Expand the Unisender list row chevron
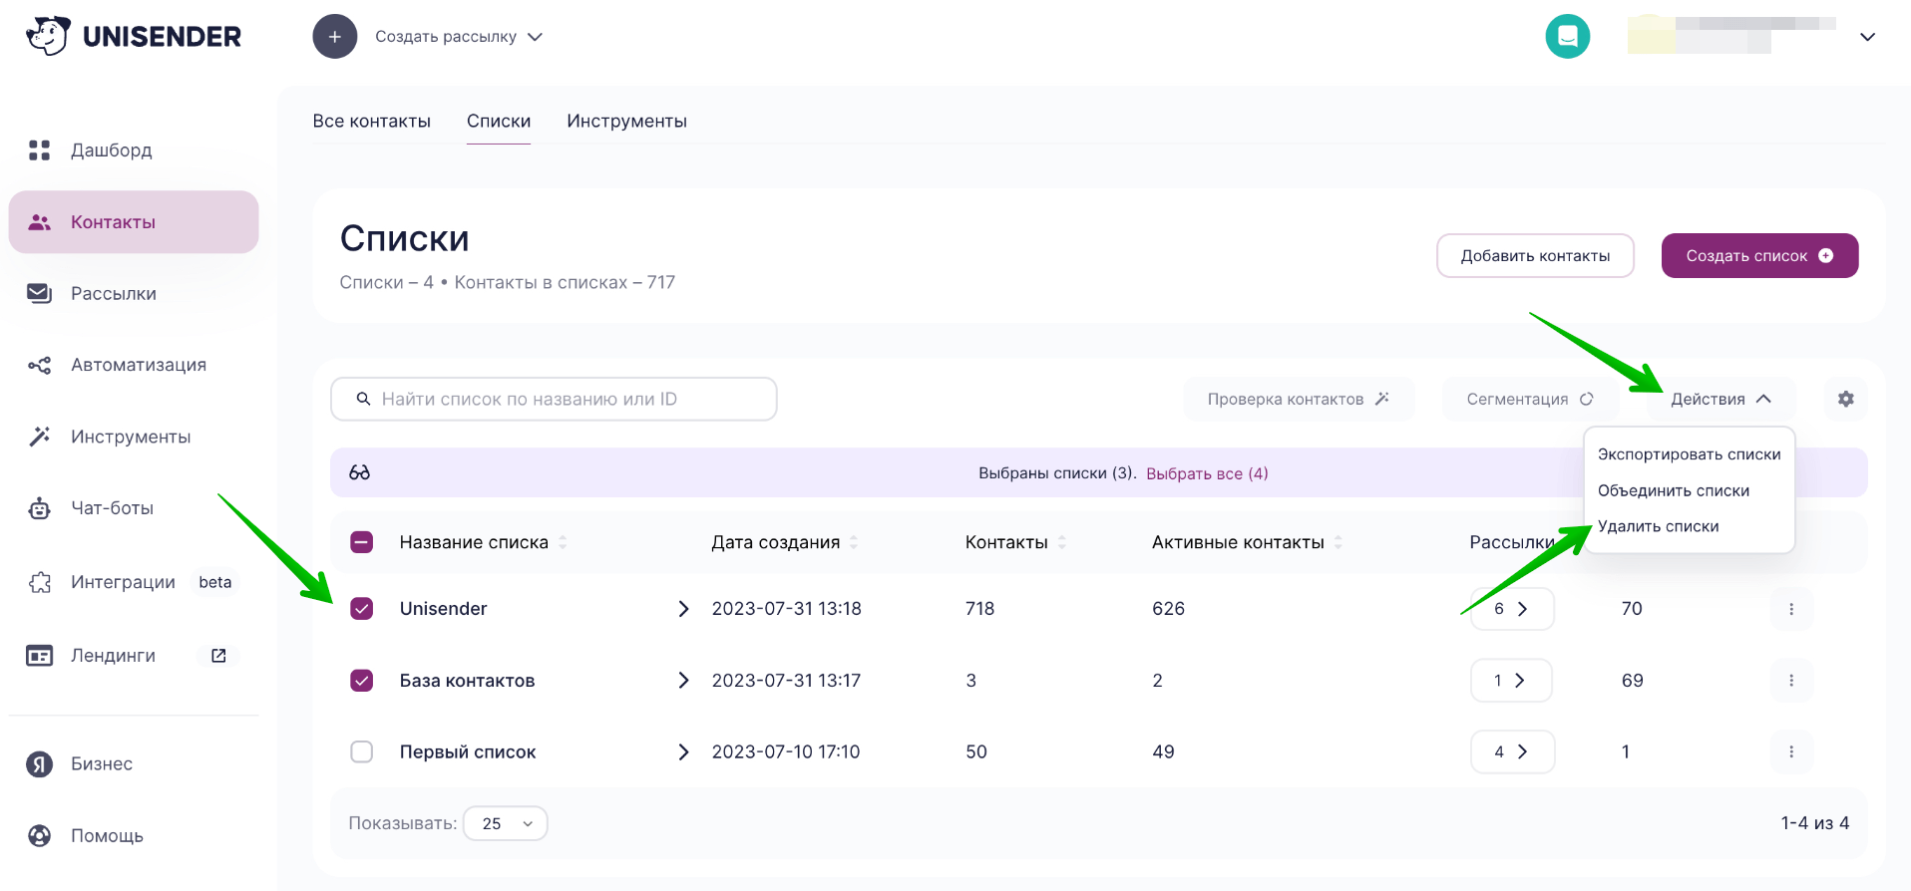The height and width of the screenshot is (891, 1911). point(683,609)
